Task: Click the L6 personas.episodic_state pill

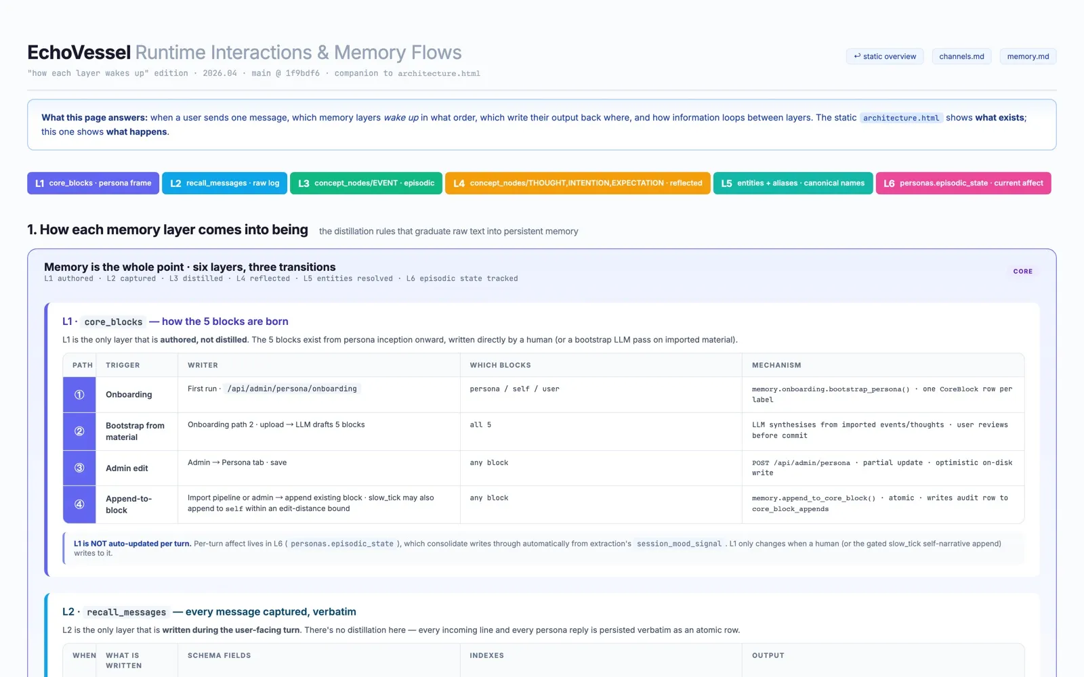Action: [x=963, y=183]
